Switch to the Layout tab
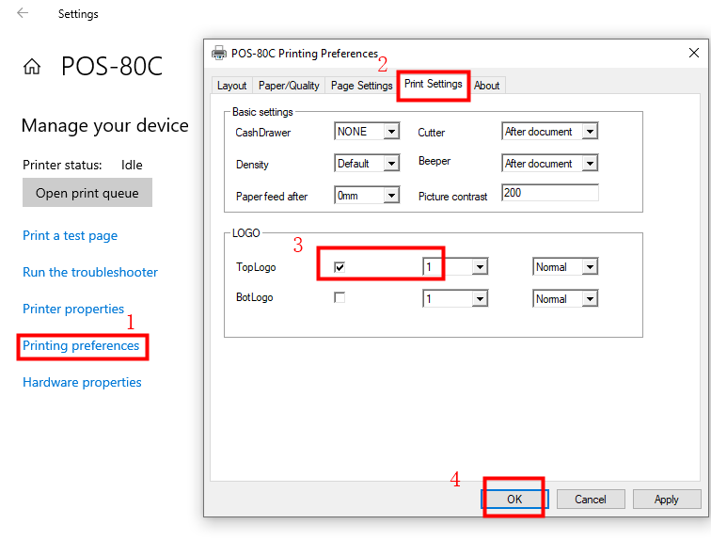The height and width of the screenshot is (540, 711). pos(231,86)
